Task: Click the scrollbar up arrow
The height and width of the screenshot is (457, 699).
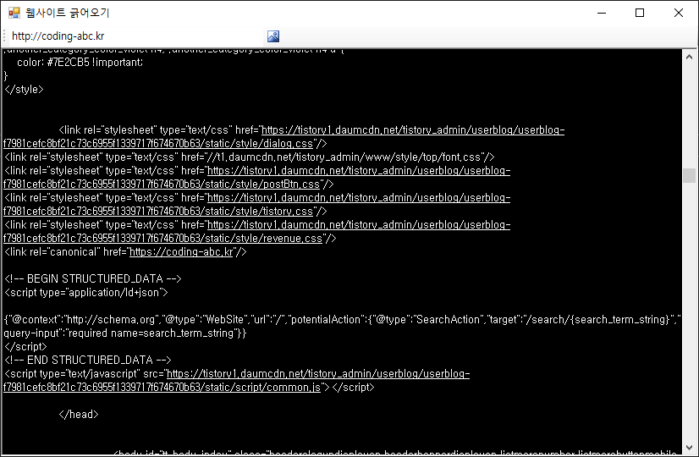Action: click(689, 57)
